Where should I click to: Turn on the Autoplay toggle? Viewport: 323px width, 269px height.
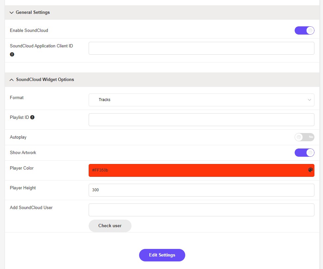(x=305, y=137)
